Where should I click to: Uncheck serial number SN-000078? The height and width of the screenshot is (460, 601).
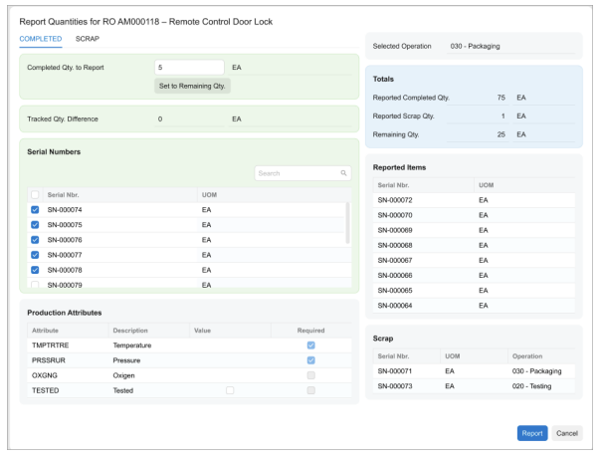tap(36, 270)
